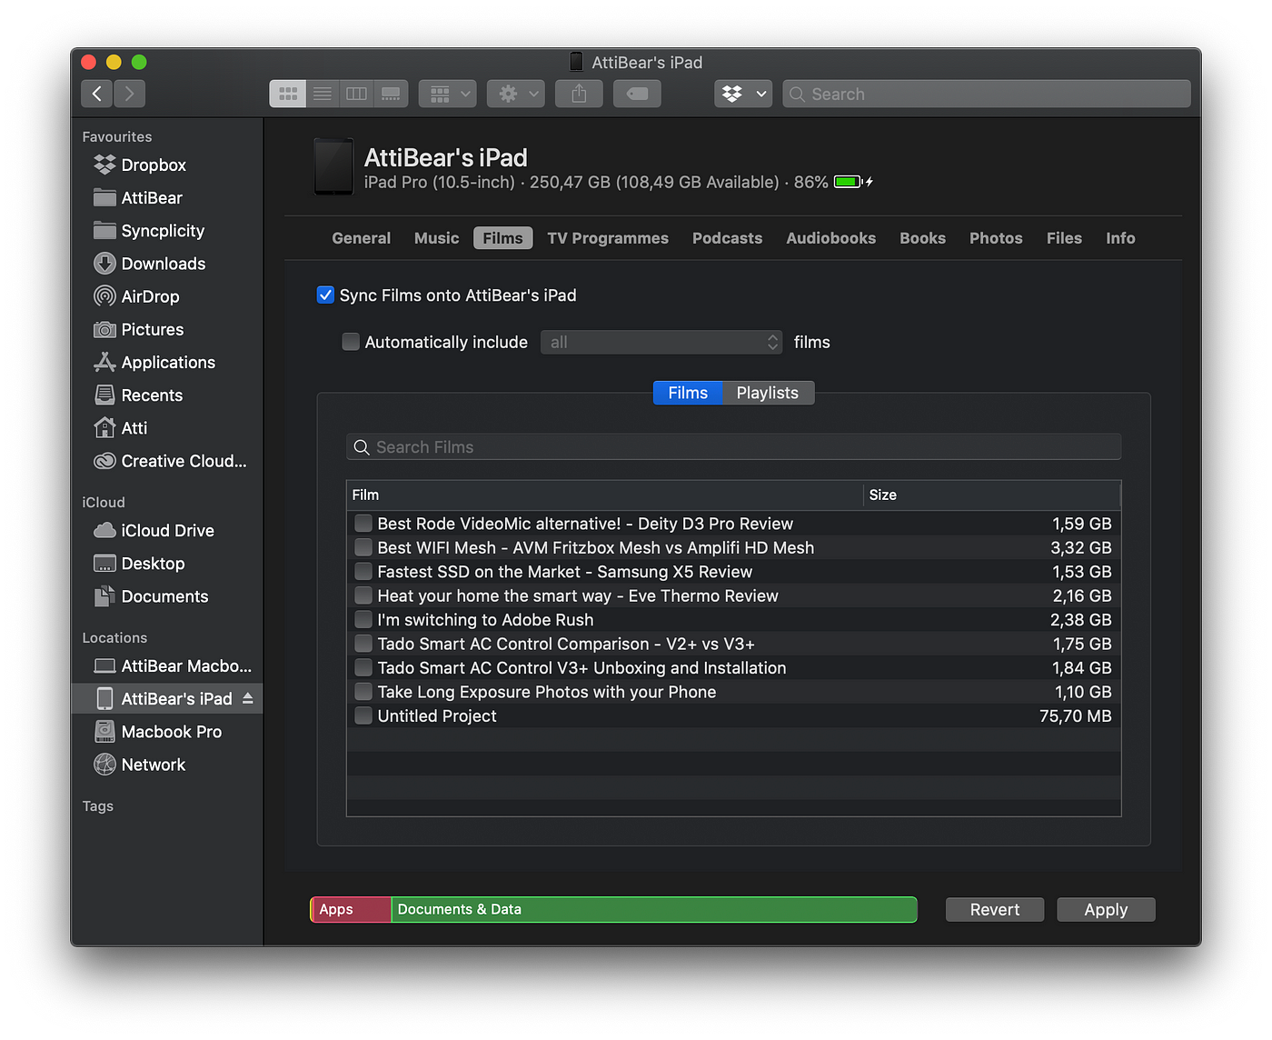This screenshot has height=1040, width=1272.
Task: Open Creative Cloud Files in sidebar
Action: [x=170, y=461]
